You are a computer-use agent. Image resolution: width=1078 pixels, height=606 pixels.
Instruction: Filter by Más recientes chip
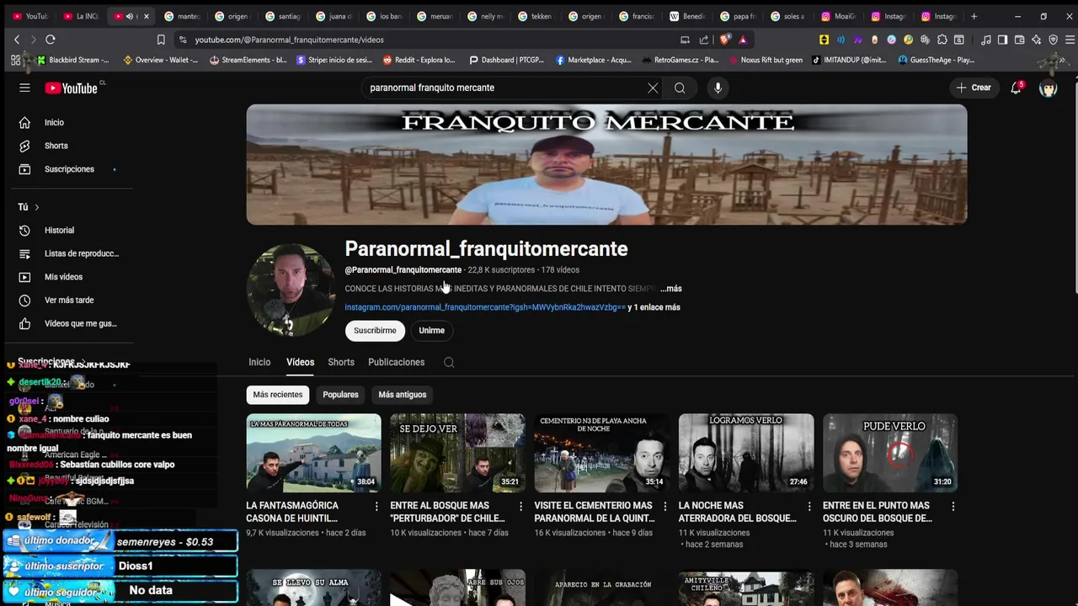point(278,395)
